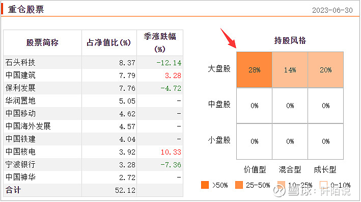This screenshot has height=202, width=361.
Task: Open stock 中国移动
Action: tap(20, 113)
